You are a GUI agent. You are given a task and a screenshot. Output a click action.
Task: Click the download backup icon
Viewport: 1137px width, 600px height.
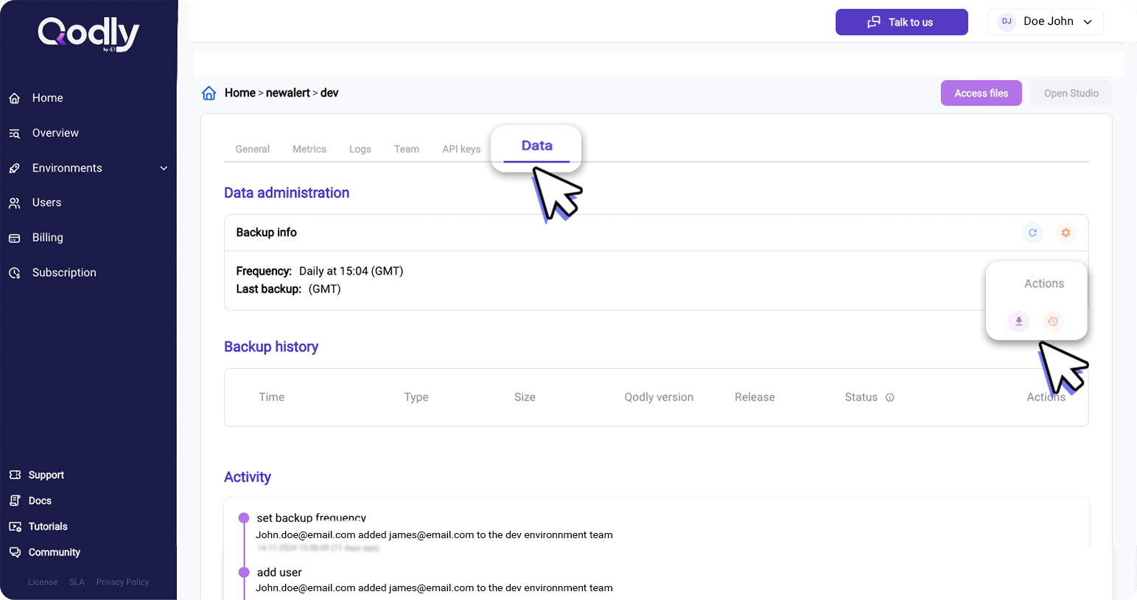pos(1018,322)
